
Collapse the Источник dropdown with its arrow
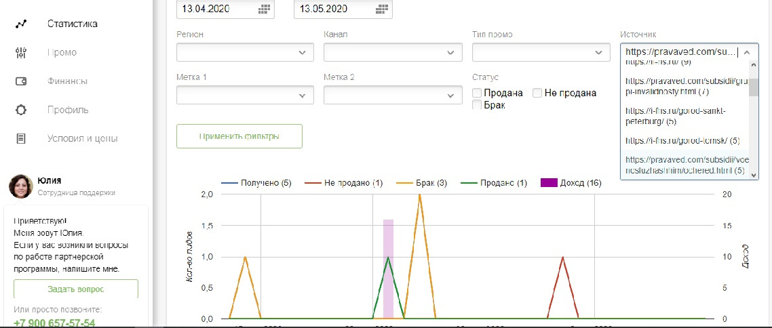(x=747, y=52)
